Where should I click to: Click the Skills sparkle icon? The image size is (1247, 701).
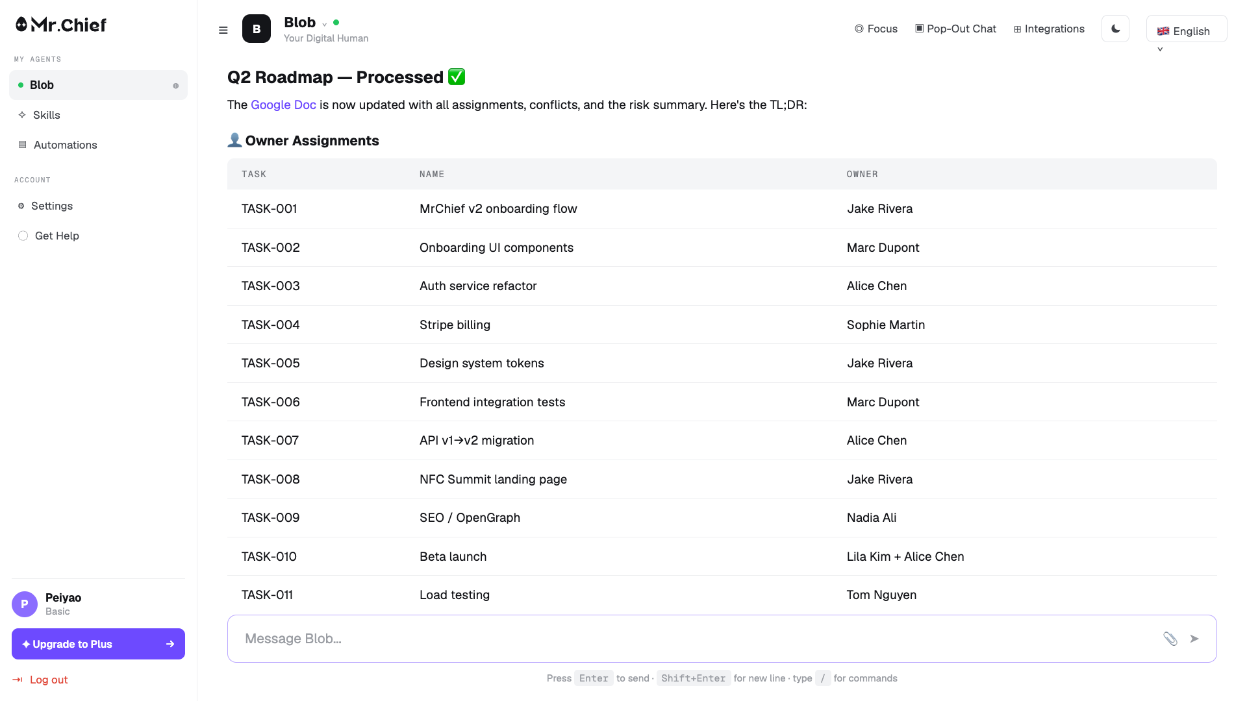(22, 115)
